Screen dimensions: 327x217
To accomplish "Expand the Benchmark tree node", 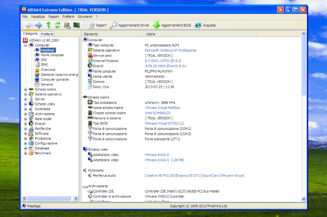I will coord(25,153).
